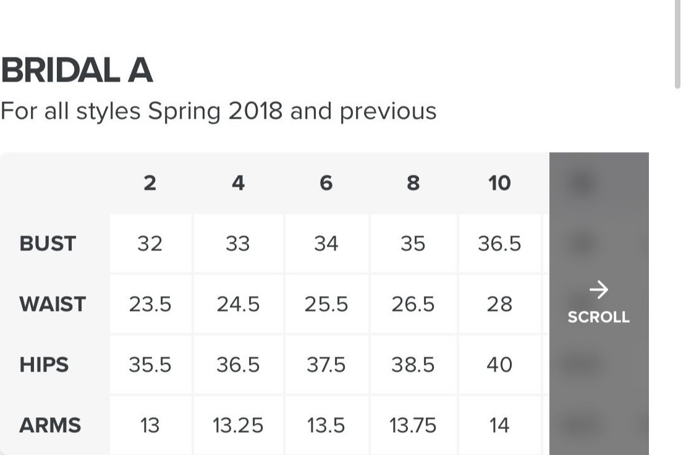Screen dimensions: 686x455
Task: Click the BUST row label
Action: pyautogui.click(x=48, y=244)
